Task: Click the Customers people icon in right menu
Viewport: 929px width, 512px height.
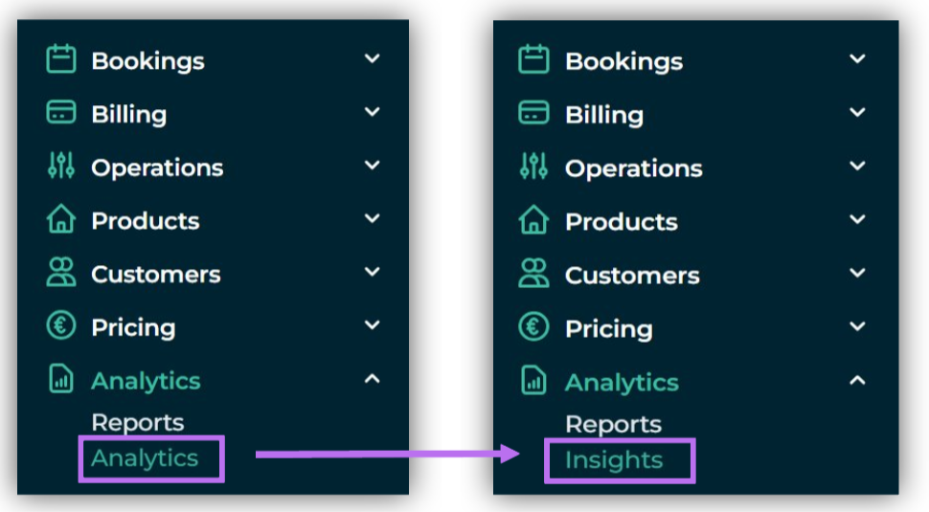Action: 533,273
